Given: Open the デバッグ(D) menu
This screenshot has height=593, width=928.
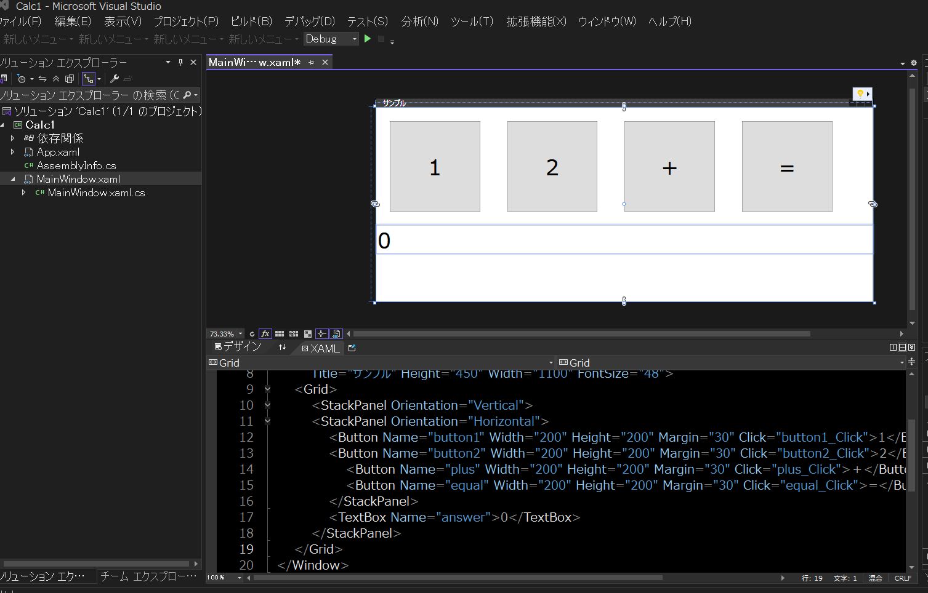Looking at the screenshot, I should [310, 22].
